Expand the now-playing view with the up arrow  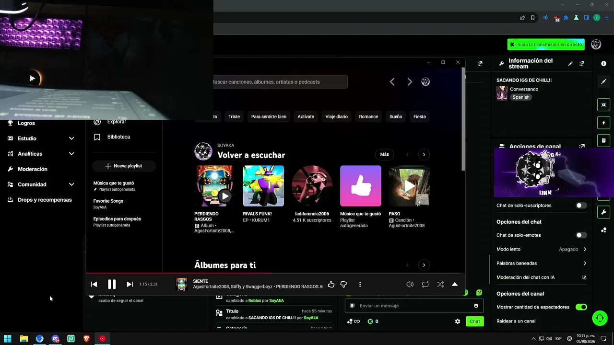coord(455,284)
